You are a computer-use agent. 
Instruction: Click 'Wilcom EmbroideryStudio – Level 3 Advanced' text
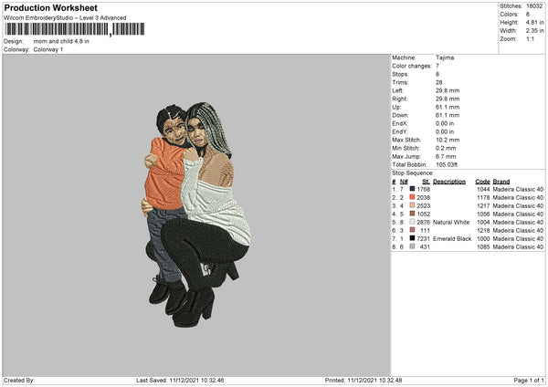pos(65,18)
